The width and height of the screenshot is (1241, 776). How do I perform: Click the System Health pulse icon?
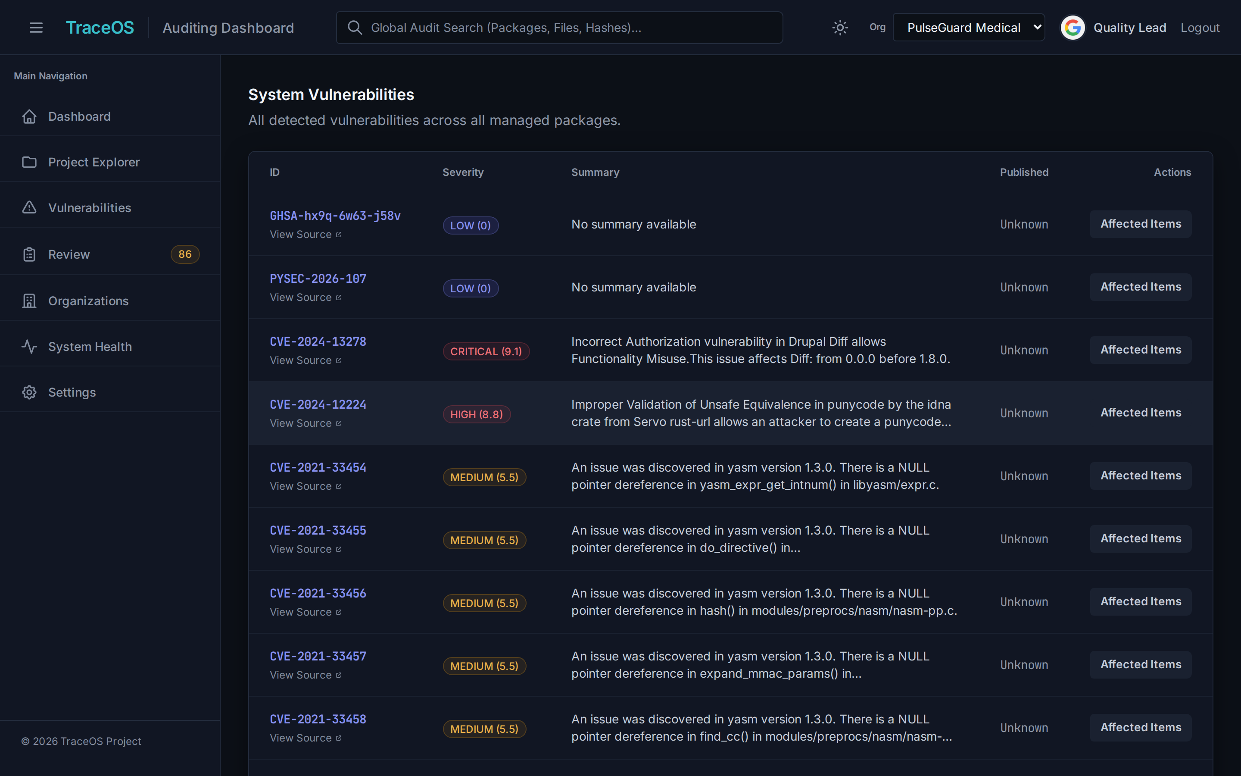tap(29, 347)
